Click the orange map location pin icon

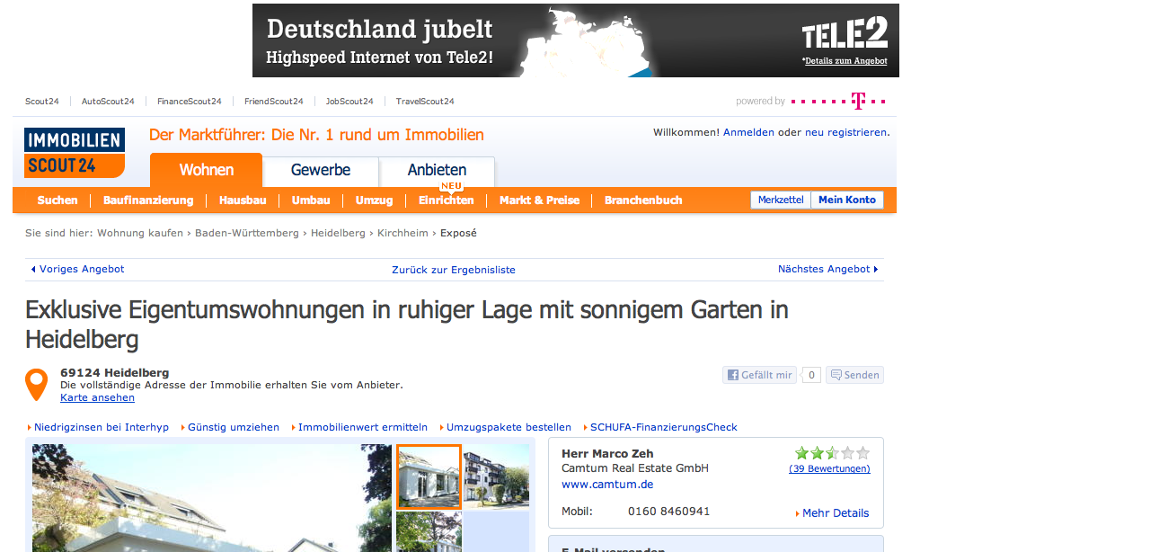(x=36, y=384)
